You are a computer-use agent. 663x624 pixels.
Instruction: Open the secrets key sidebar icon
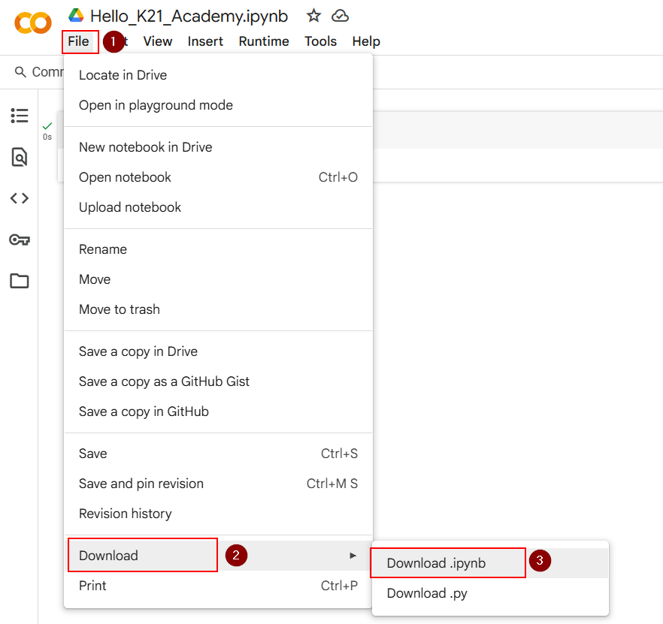(x=20, y=240)
